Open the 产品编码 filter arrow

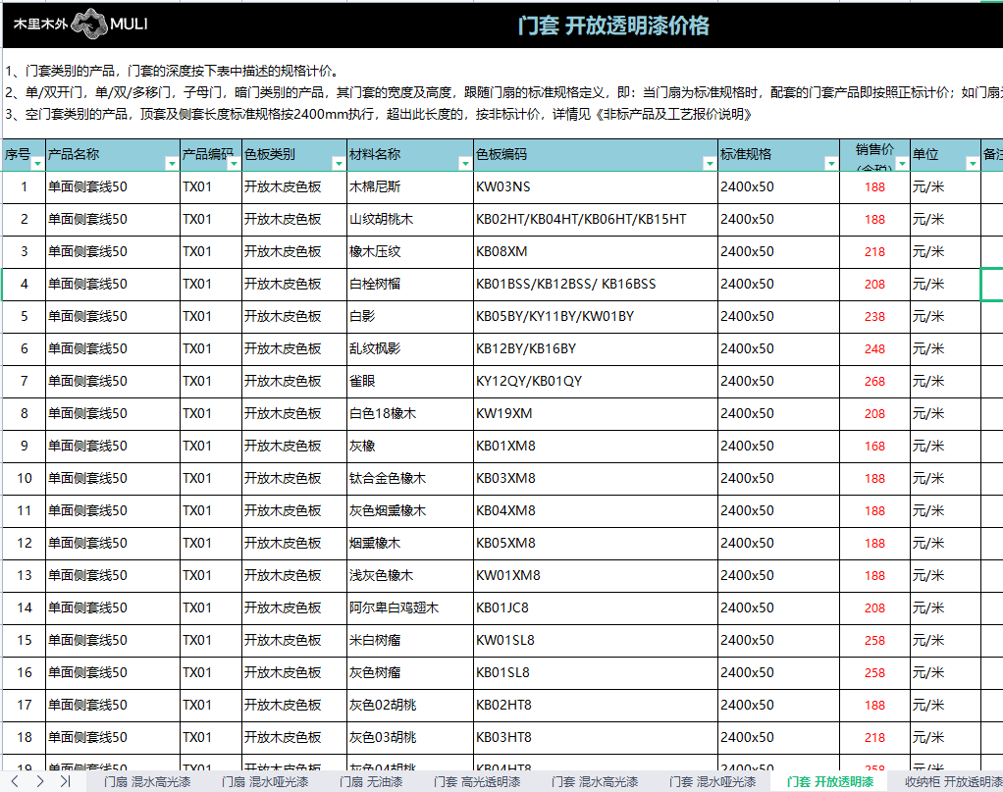point(234,164)
